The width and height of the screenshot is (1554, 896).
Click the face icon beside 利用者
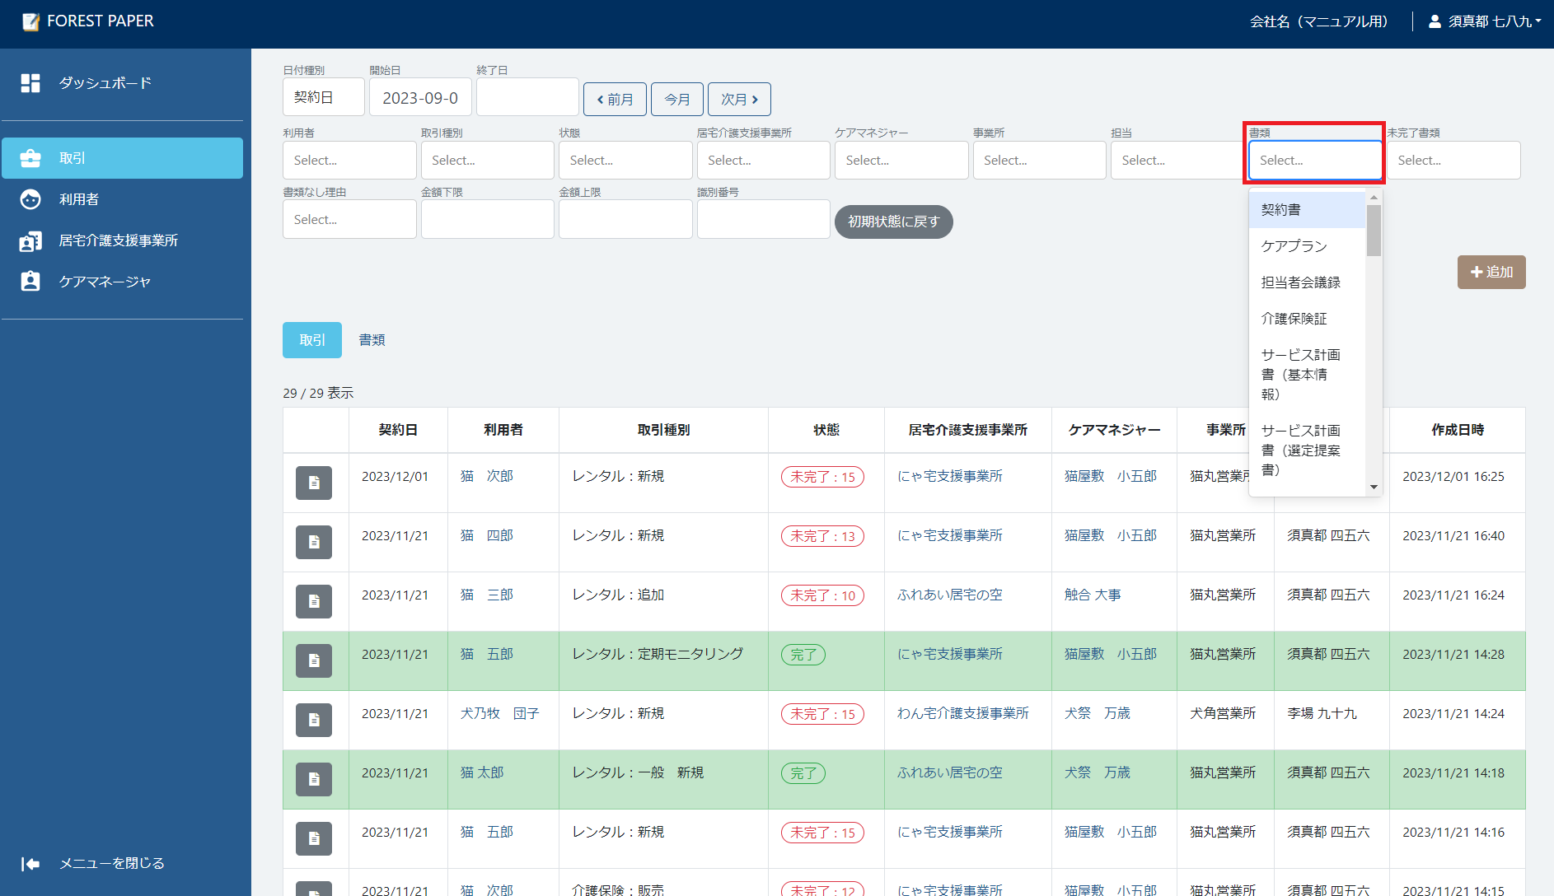tap(30, 199)
